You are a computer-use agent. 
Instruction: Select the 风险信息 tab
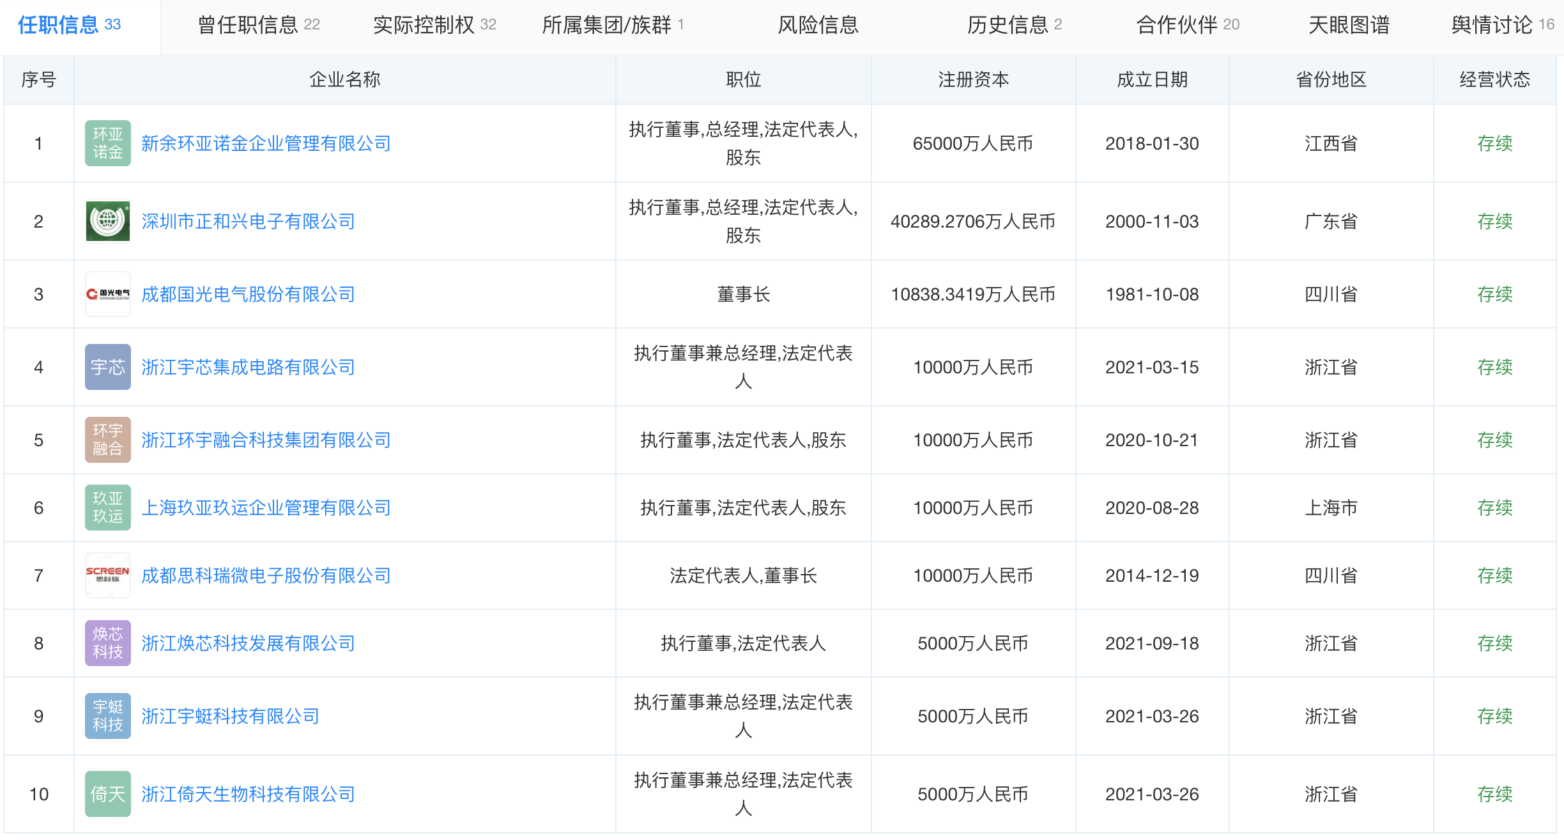pyautogui.click(x=817, y=25)
